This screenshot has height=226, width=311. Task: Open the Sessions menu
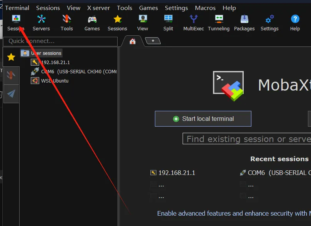point(48,8)
